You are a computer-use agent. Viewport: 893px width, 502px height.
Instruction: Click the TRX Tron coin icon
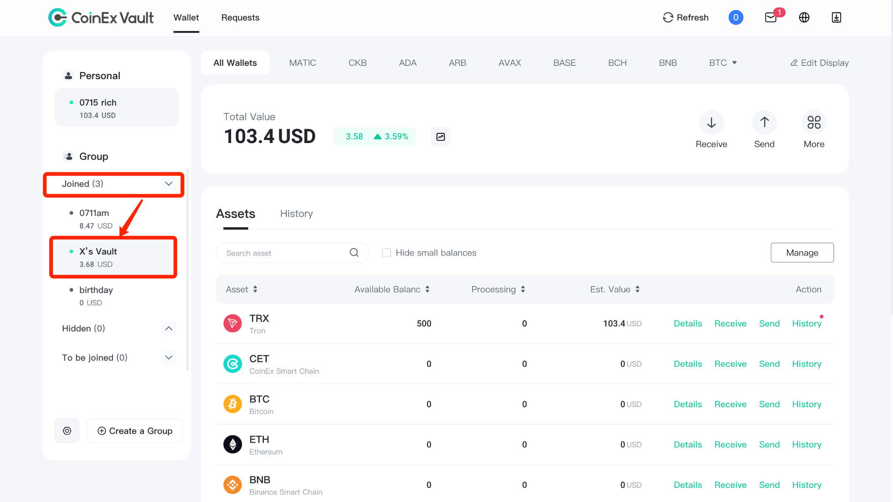coord(232,324)
